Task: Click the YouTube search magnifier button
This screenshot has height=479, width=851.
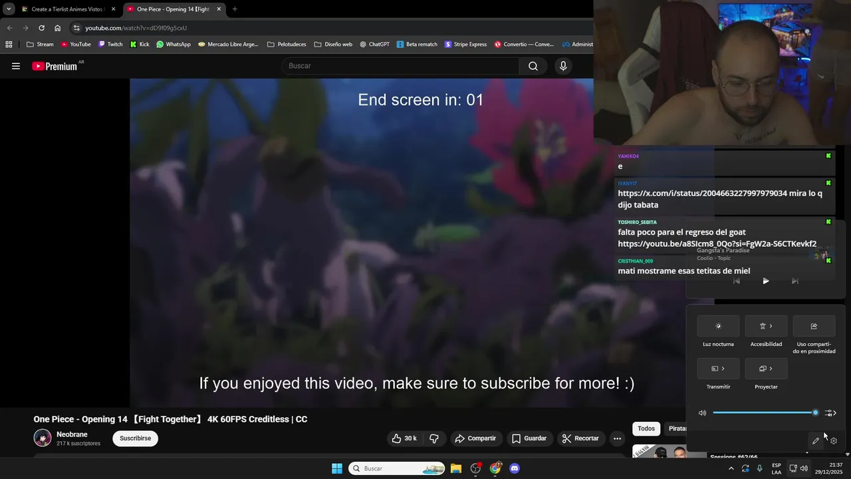Action: click(x=533, y=66)
